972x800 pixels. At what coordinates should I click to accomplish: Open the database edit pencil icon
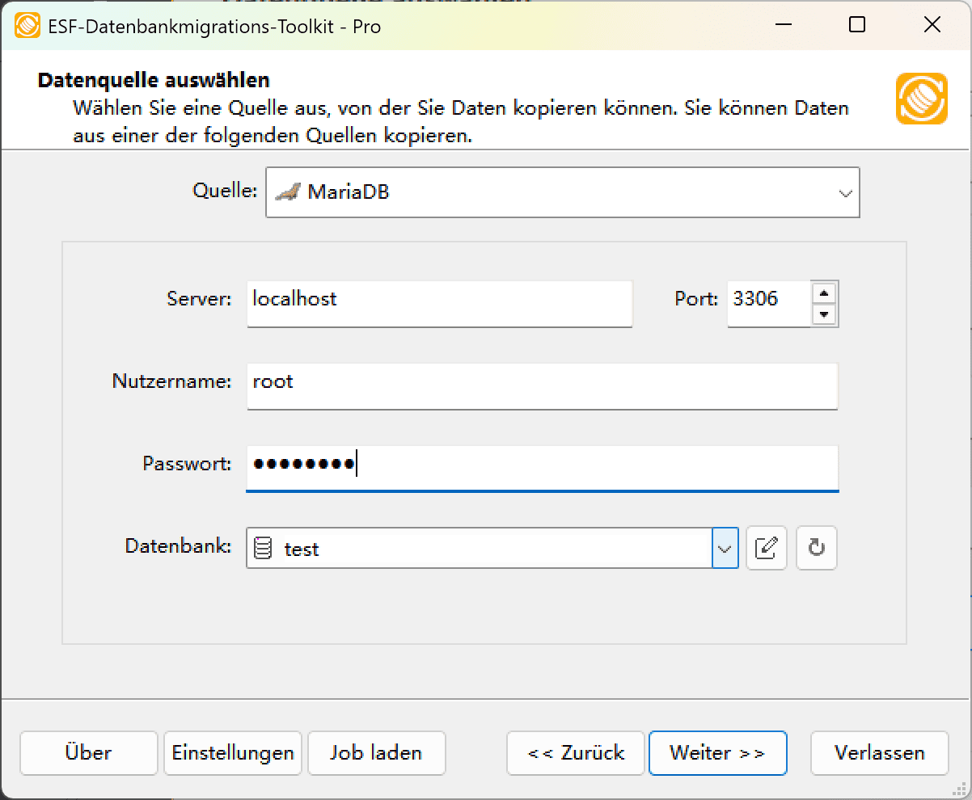765,547
